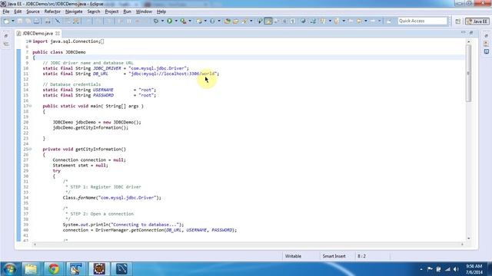The width and height of the screenshot is (492, 276).
Task: Open the Next Annotation dropdown arrow
Action: click(x=330, y=21)
